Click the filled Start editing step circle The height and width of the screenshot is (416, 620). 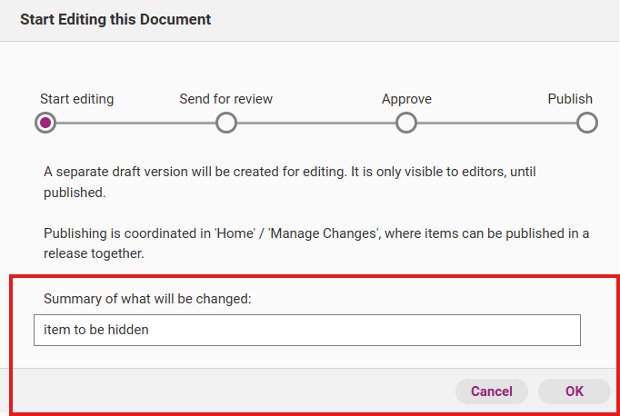[x=45, y=123]
